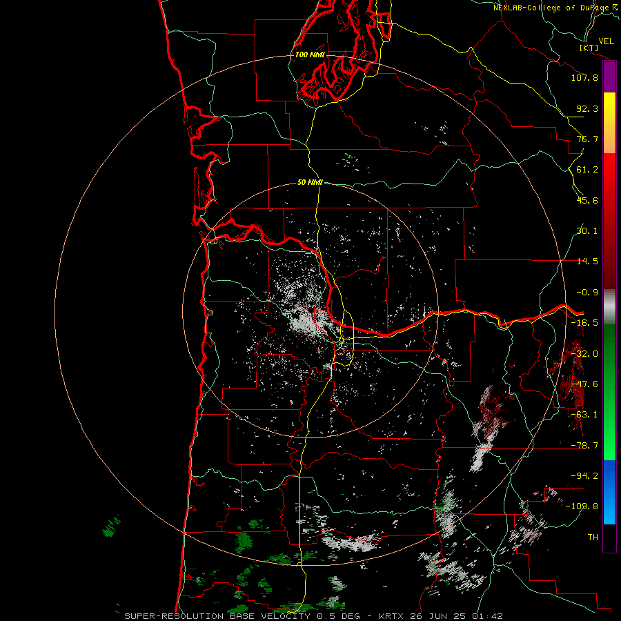Select the -16.5 scale value

point(584,323)
